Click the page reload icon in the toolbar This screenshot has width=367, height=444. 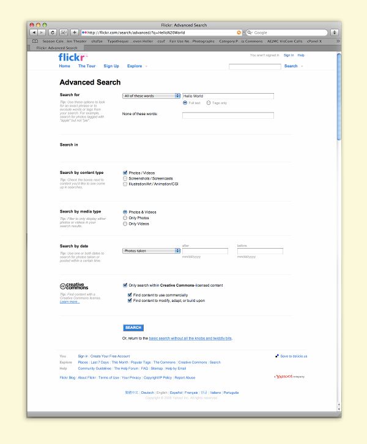(53, 32)
